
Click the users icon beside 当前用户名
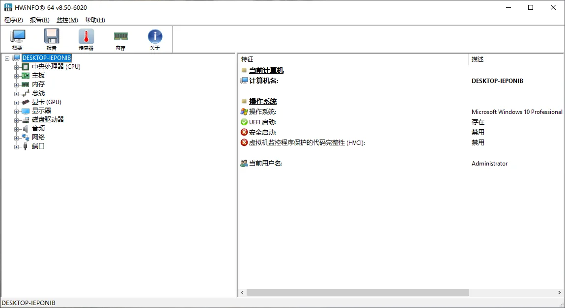244,163
